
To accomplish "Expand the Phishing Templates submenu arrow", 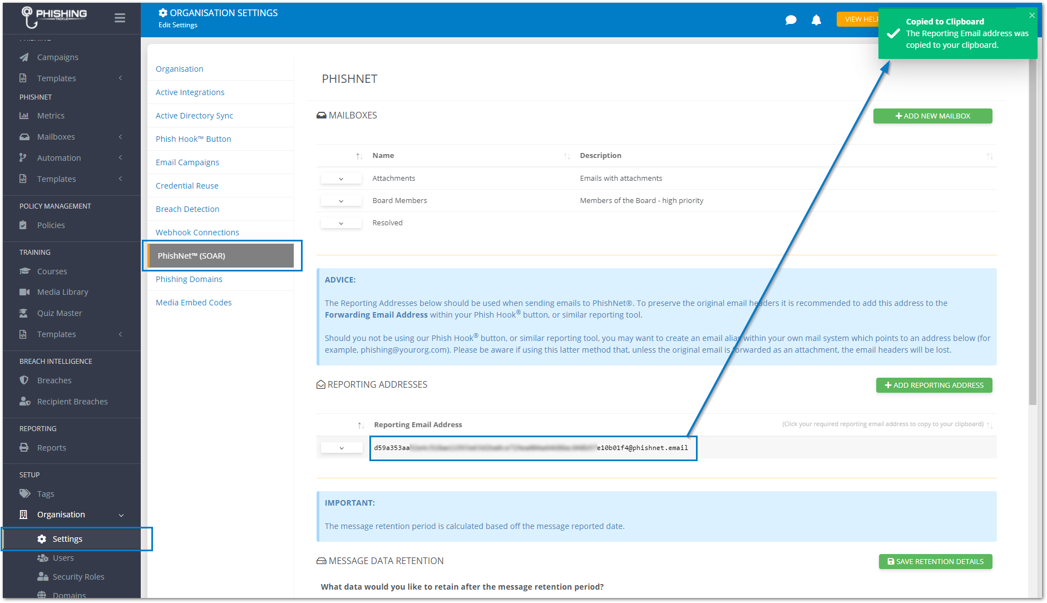I will (x=121, y=78).
